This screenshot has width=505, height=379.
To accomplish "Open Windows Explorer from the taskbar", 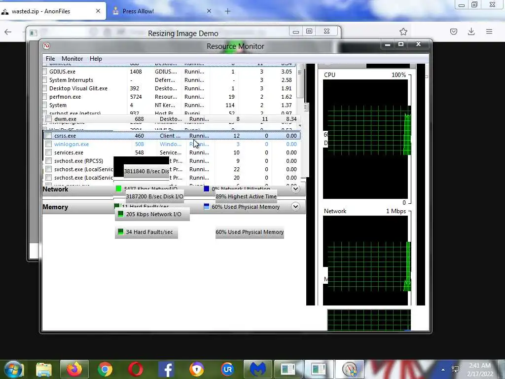I will [44, 369].
